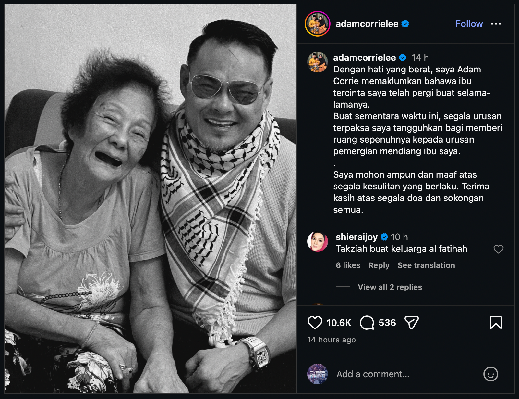Reply to shieraijoy's comment
Viewport: 519px width, 399px height.
coord(379,265)
